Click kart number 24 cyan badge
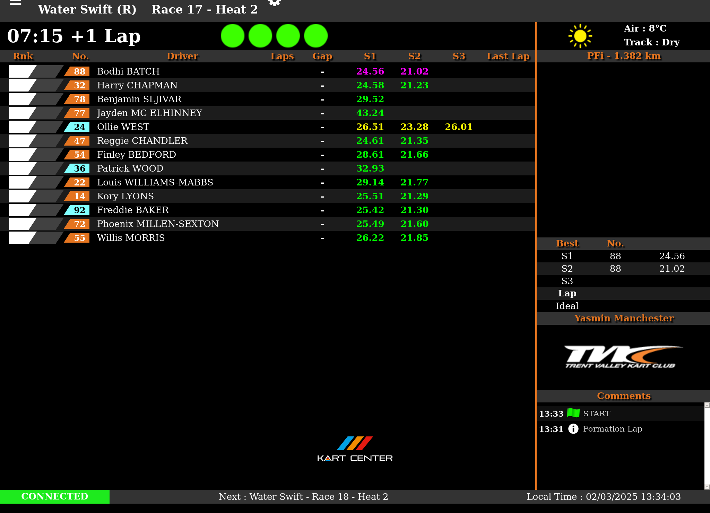This screenshot has height=513, width=710. coord(79,127)
